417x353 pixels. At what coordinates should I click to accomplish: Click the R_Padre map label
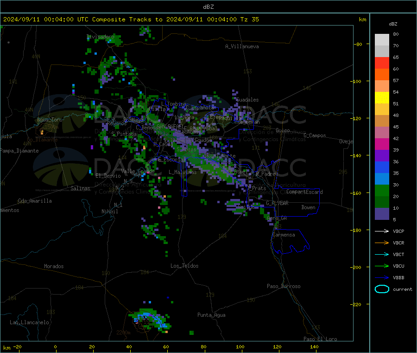265,174
